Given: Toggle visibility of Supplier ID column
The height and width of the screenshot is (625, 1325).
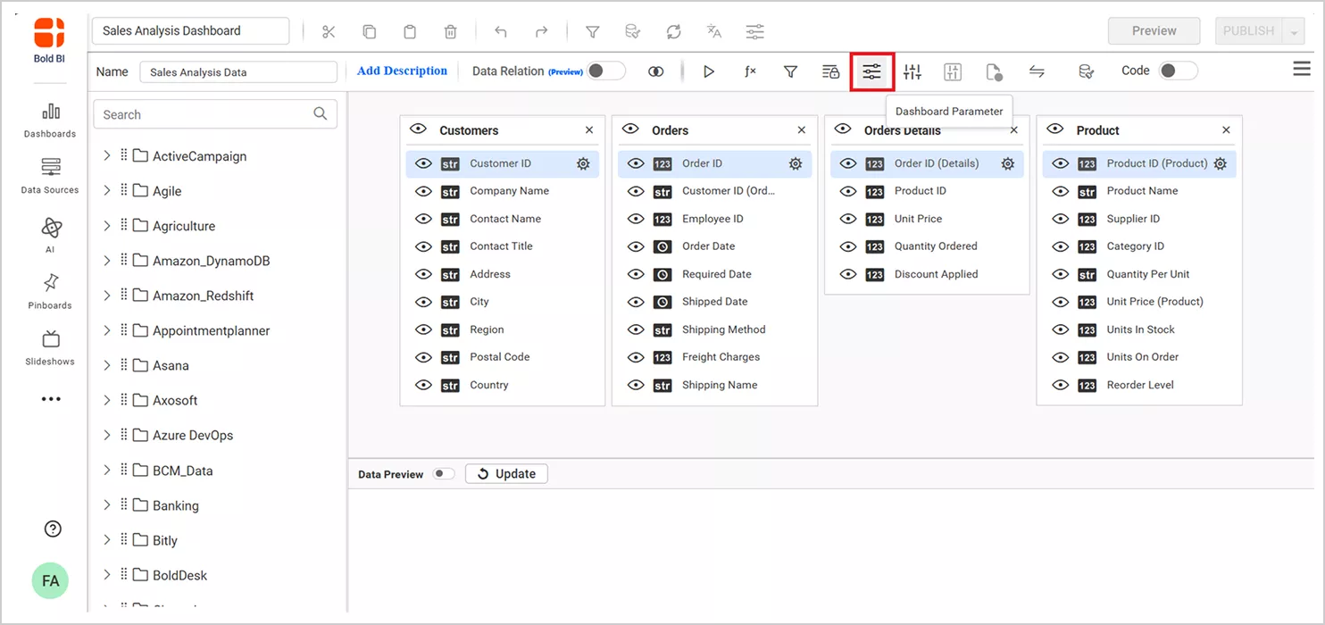Looking at the screenshot, I should (x=1061, y=219).
